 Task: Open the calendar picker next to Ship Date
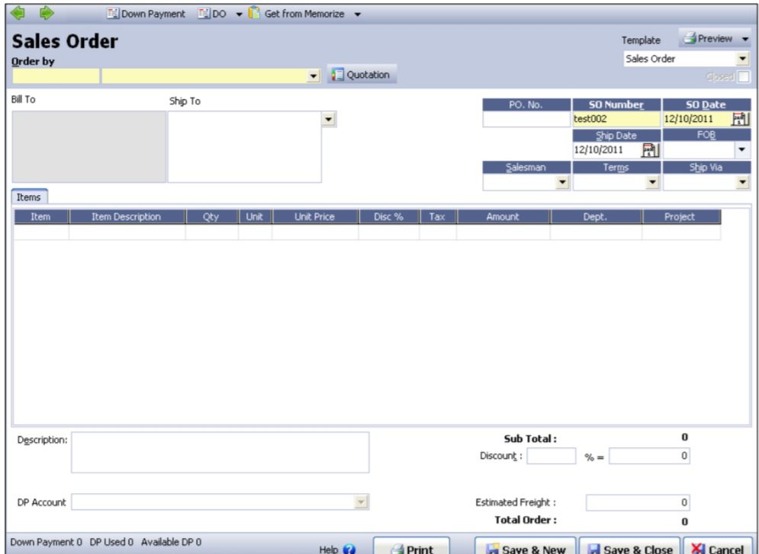650,150
